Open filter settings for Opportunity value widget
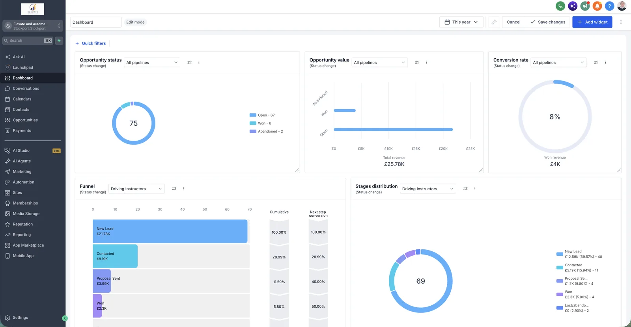Image resolution: width=631 pixels, height=327 pixels. click(x=417, y=63)
